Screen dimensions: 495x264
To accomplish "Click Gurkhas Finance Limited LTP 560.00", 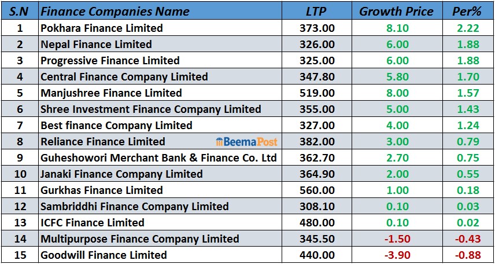I will point(317,190).
